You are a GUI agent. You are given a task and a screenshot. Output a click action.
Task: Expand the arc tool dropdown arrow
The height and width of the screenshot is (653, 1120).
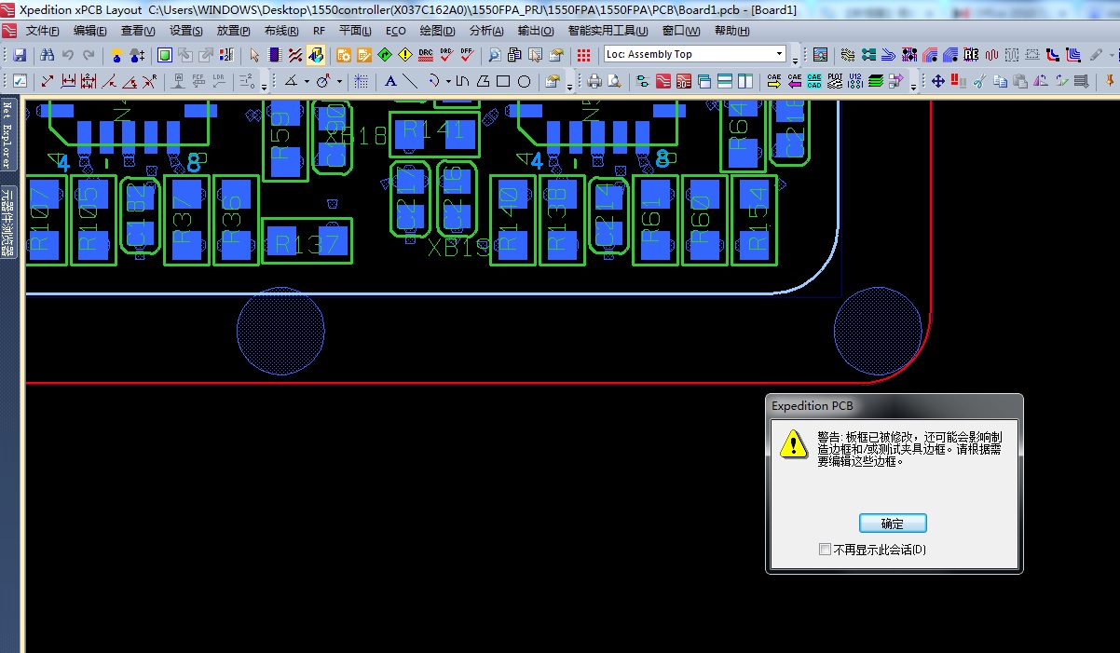448,81
